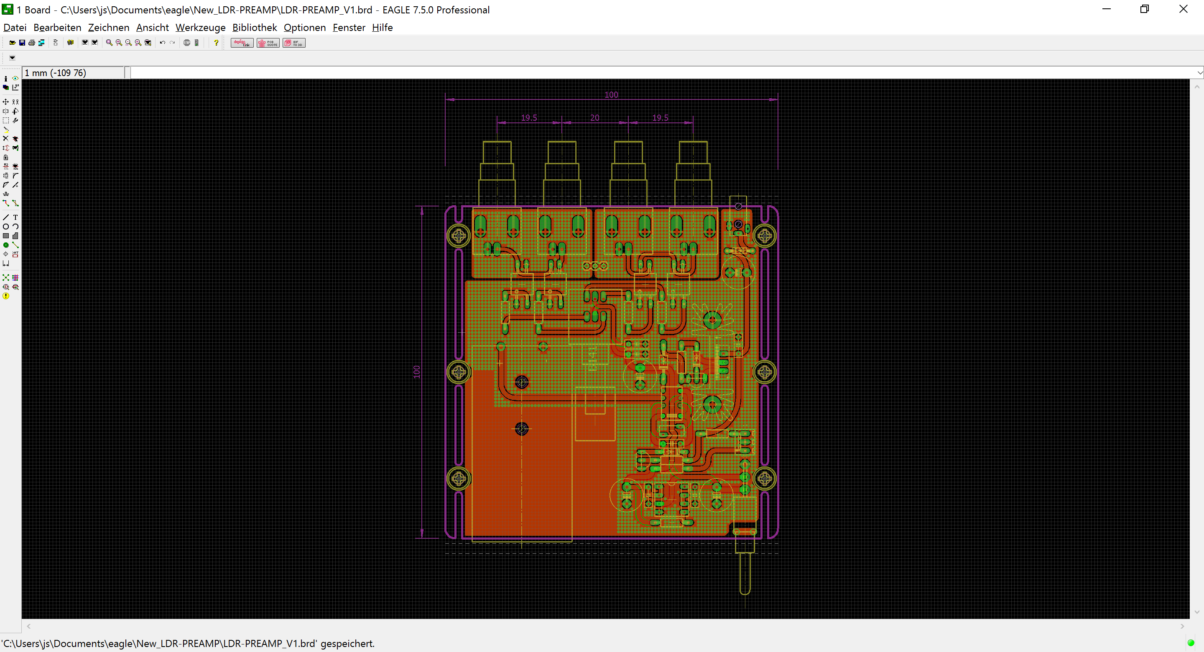
Task: Open the Autorouter tool
Action: [x=15, y=278]
